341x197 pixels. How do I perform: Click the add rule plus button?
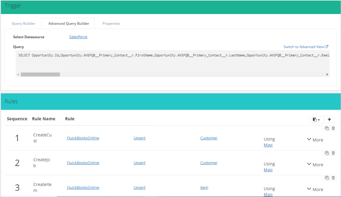pos(329,119)
